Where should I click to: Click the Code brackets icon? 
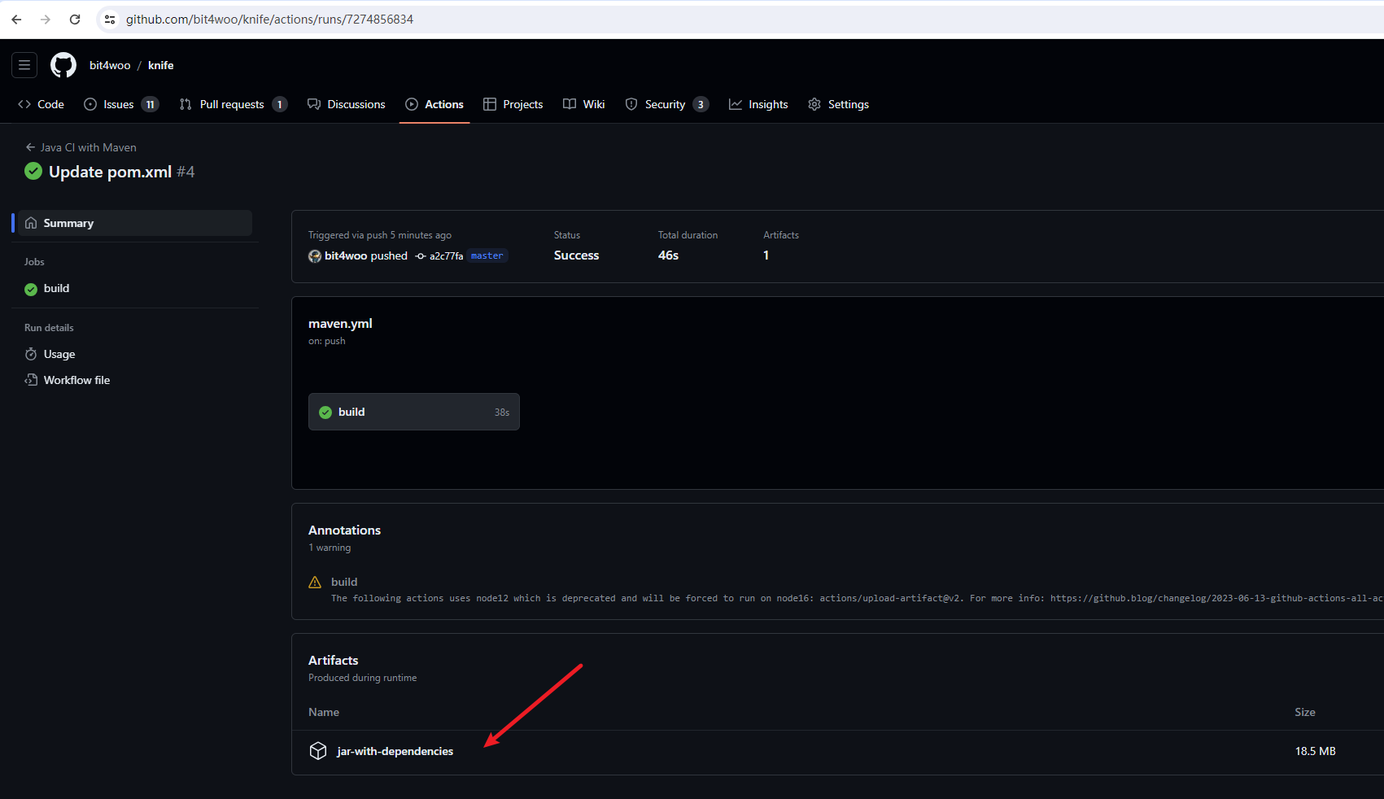(24, 104)
